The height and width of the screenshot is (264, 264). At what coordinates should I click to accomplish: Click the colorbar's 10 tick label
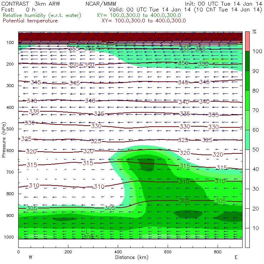[x=255, y=228]
